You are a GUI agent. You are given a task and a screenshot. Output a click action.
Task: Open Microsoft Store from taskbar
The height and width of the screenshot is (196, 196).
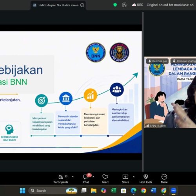[x=123, y=191]
